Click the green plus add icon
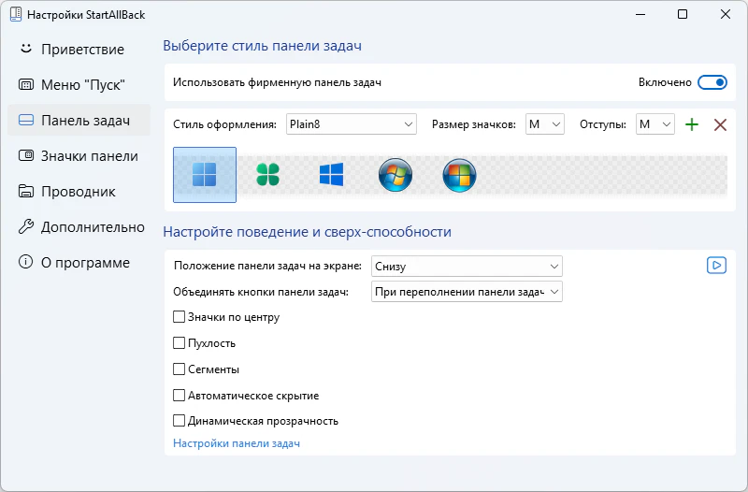 coord(692,124)
